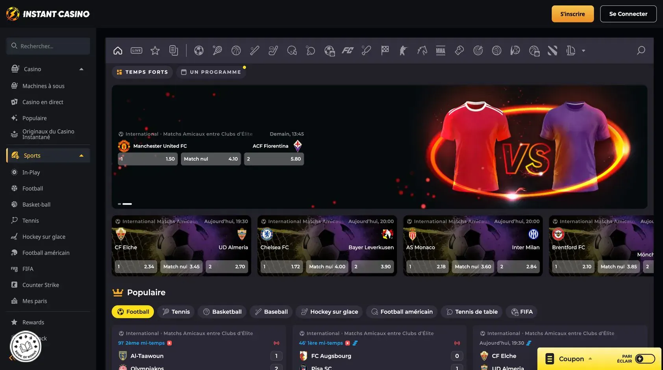Click the Instant Casino logo
The image size is (663, 370).
pyautogui.click(x=48, y=14)
